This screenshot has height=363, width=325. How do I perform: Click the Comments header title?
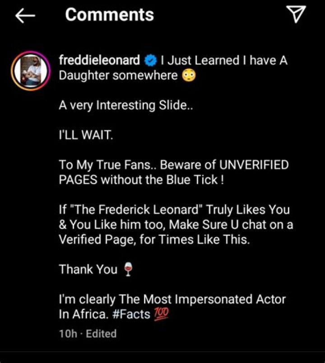click(x=110, y=15)
